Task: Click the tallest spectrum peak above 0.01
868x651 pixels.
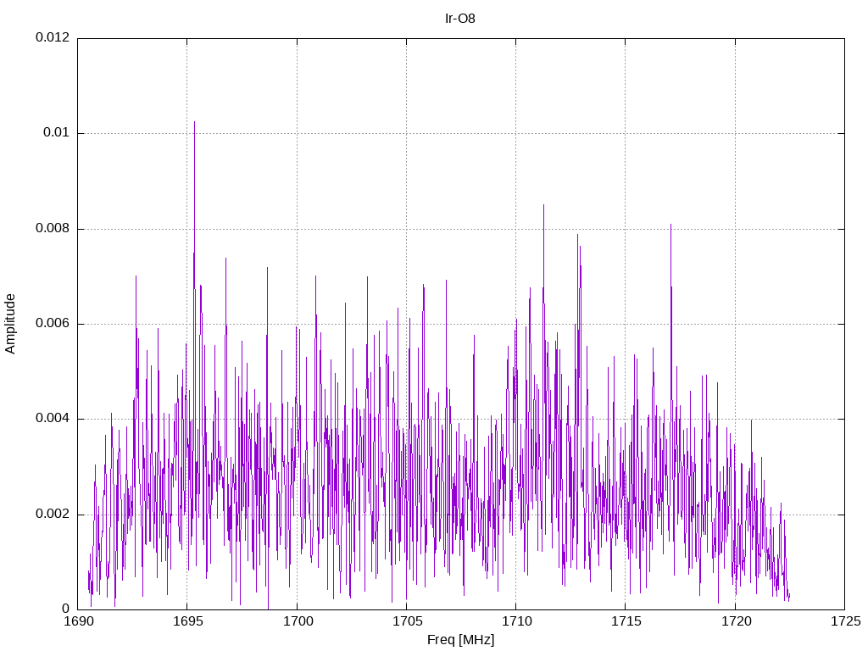Action: [x=194, y=122]
